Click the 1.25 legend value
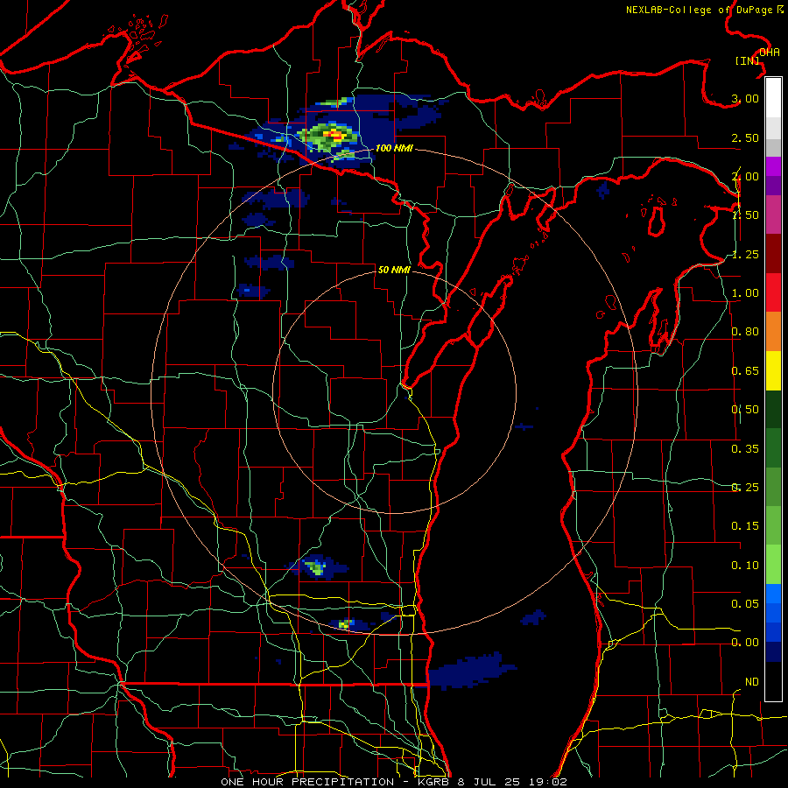Screen dimensions: 788x788 tap(745, 254)
